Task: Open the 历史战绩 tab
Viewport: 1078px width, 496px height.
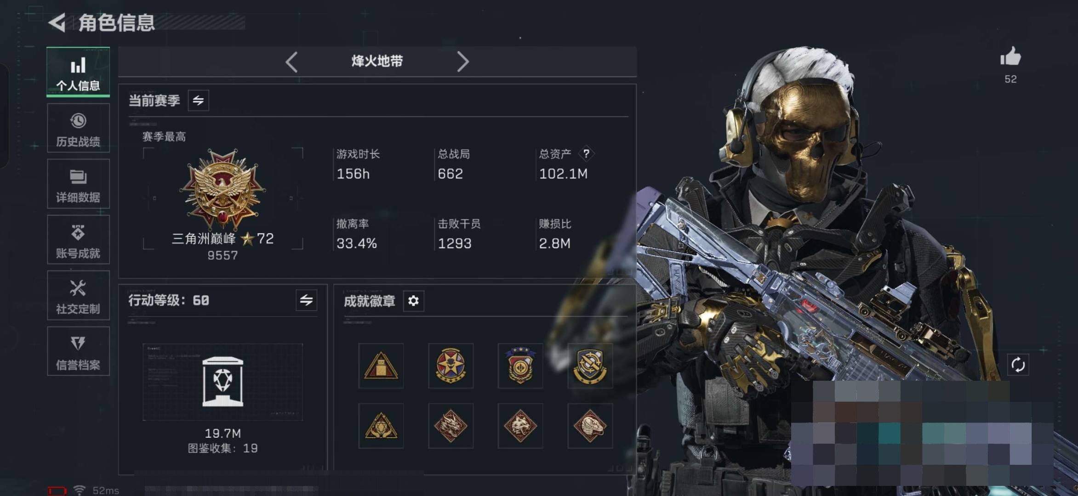Action: click(x=78, y=128)
